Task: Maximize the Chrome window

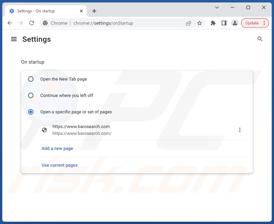Action: click(248, 7)
